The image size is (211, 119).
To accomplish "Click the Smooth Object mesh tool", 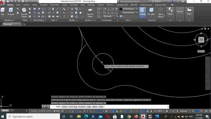I will (24, 13).
